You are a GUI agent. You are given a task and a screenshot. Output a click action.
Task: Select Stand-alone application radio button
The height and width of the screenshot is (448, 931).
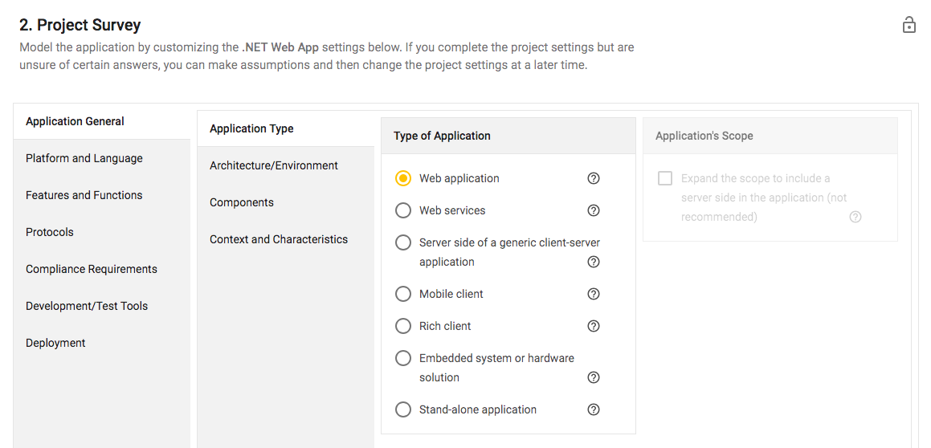pos(403,409)
